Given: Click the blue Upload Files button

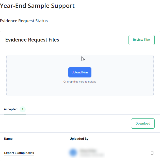Looking at the screenshot, I should (80, 72).
